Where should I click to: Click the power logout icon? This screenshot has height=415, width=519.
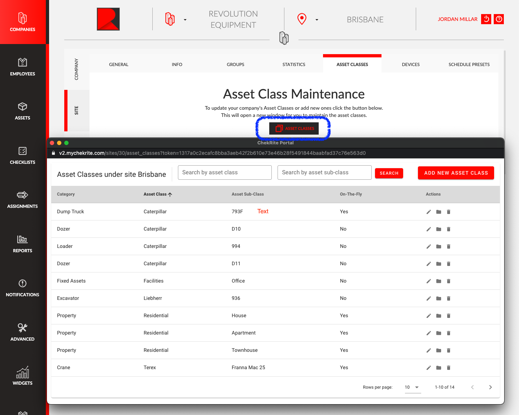point(486,19)
